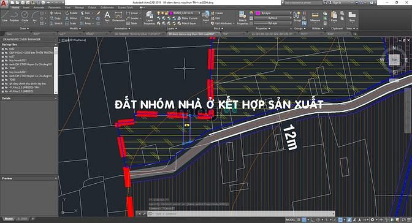The width and height of the screenshot is (412, 223).
Task: Choose the Scale tool
Action: click(x=71, y=23)
